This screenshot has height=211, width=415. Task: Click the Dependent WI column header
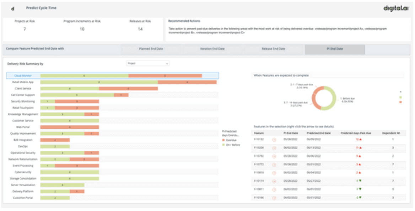pyautogui.click(x=391, y=133)
